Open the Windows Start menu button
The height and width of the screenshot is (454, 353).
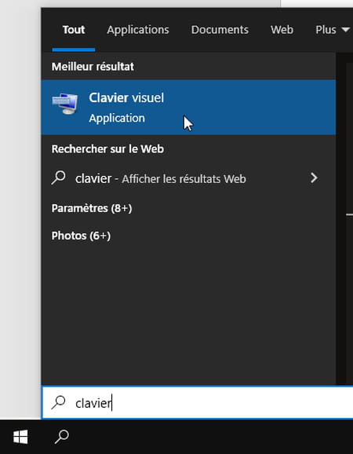click(x=20, y=437)
